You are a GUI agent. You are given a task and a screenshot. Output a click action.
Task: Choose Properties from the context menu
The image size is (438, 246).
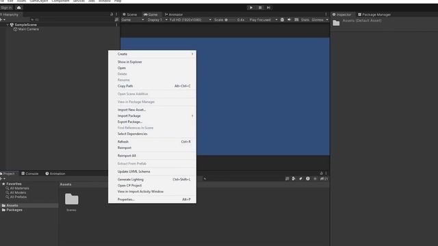(152, 200)
